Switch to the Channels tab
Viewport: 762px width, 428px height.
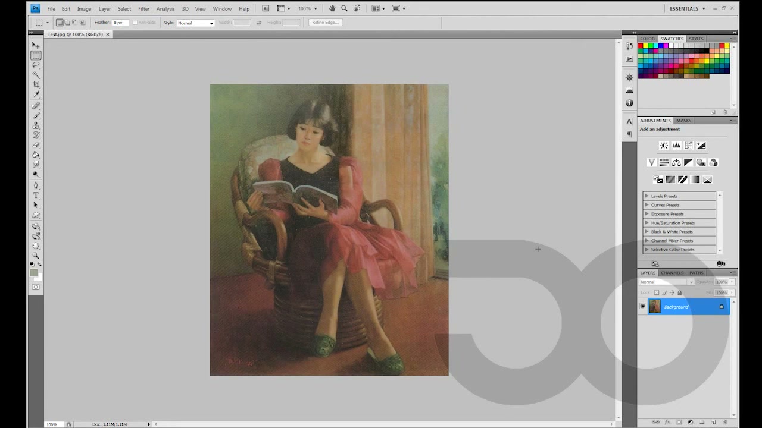[672, 273]
